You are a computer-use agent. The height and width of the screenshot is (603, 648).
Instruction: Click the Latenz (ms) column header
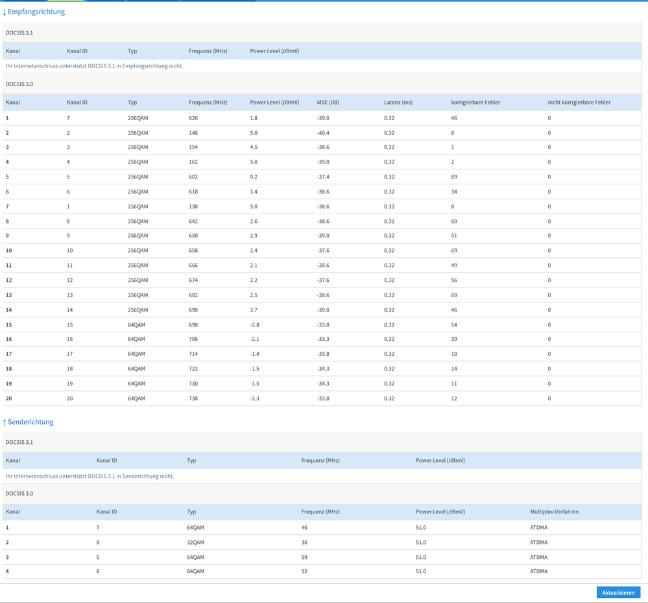point(398,103)
